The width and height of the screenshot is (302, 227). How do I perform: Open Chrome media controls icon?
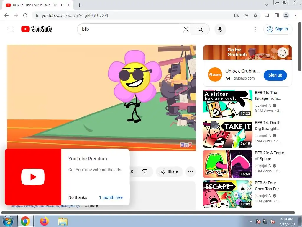tap(267, 15)
